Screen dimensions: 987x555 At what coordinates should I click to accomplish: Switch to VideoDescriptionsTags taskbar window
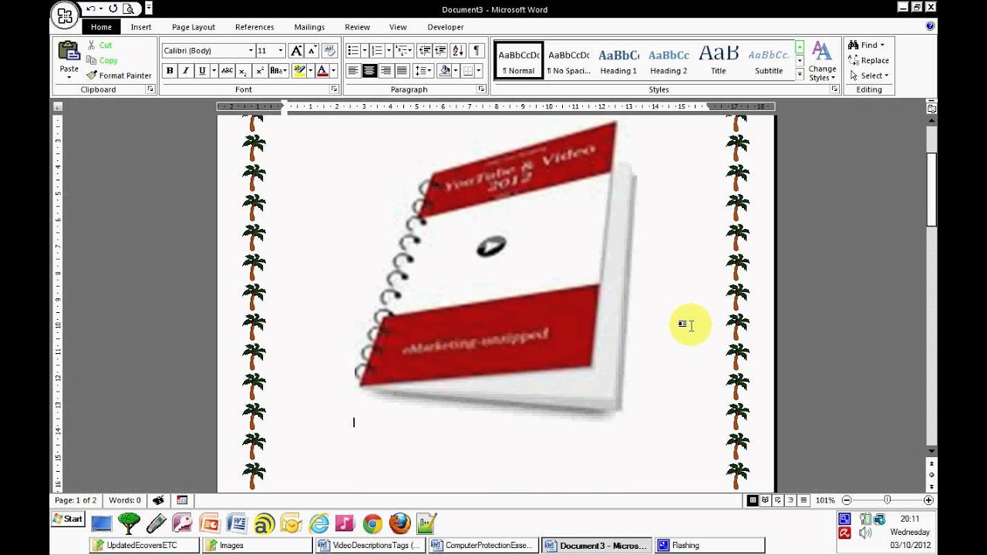[x=369, y=546]
